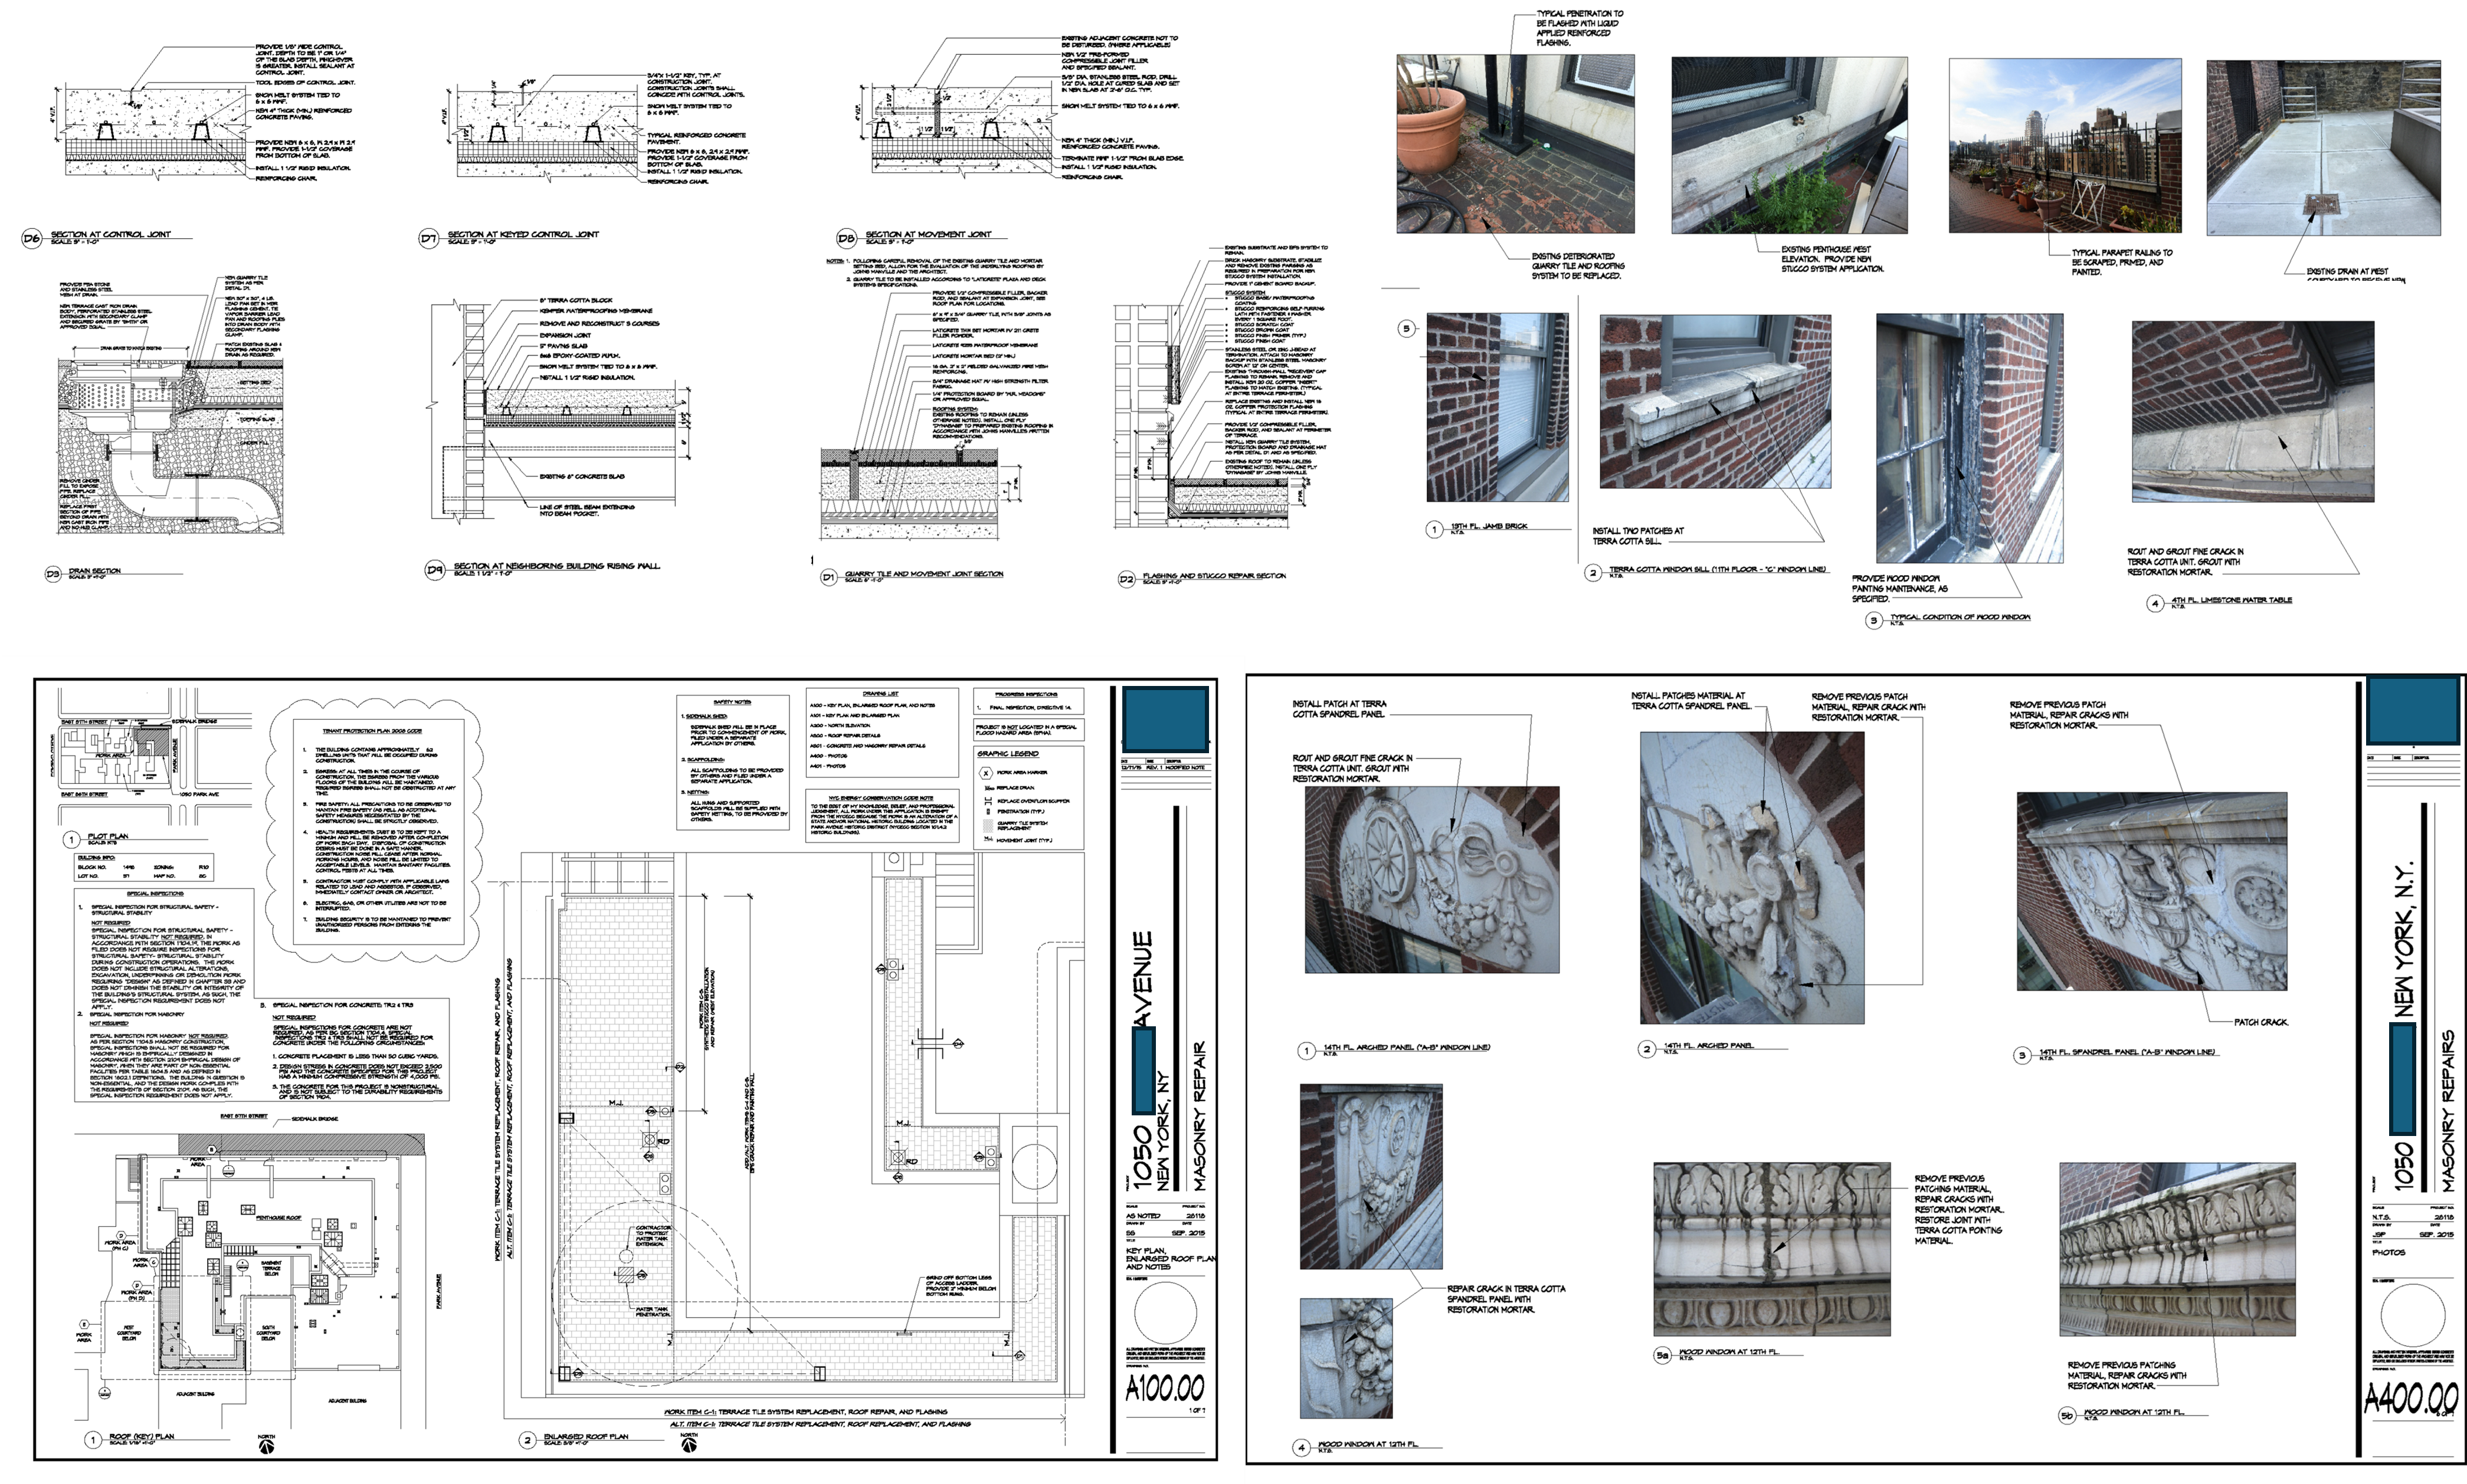Click the D7 keyed control joint detail bubble

point(429,239)
